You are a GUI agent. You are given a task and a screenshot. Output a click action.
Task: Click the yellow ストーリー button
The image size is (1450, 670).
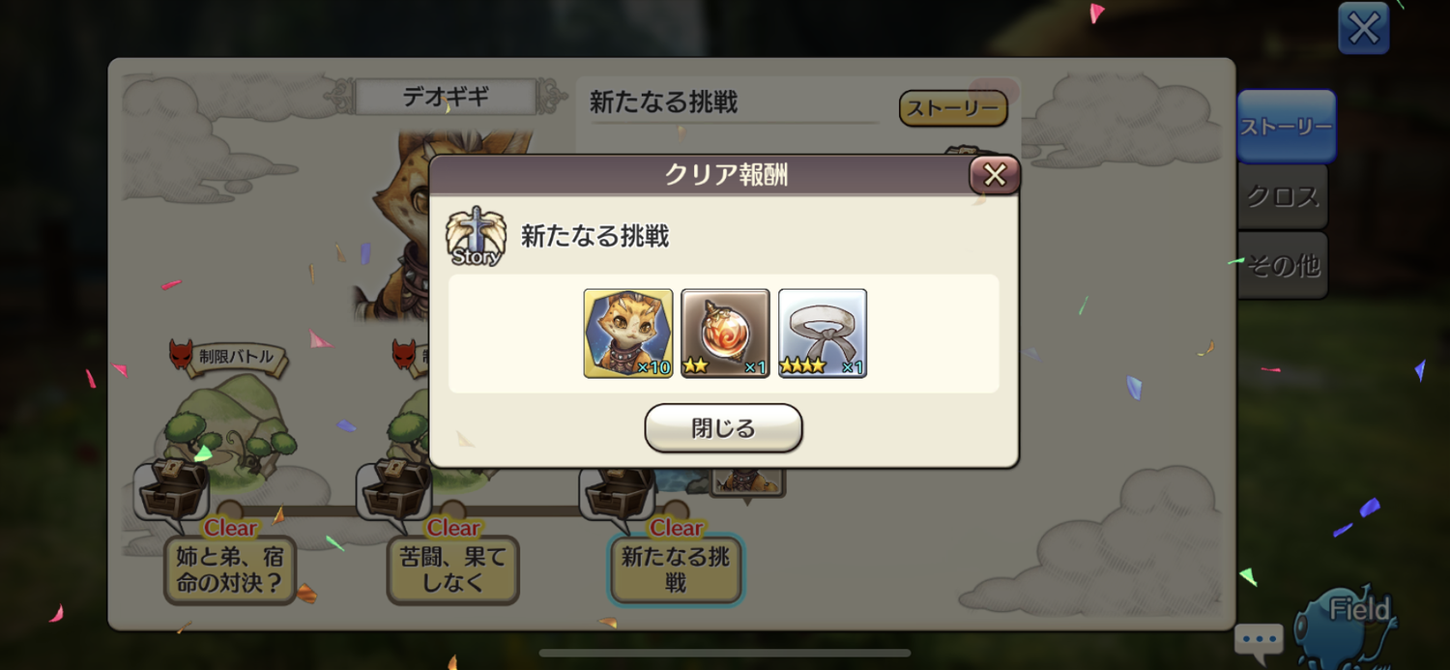click(953, 108)
